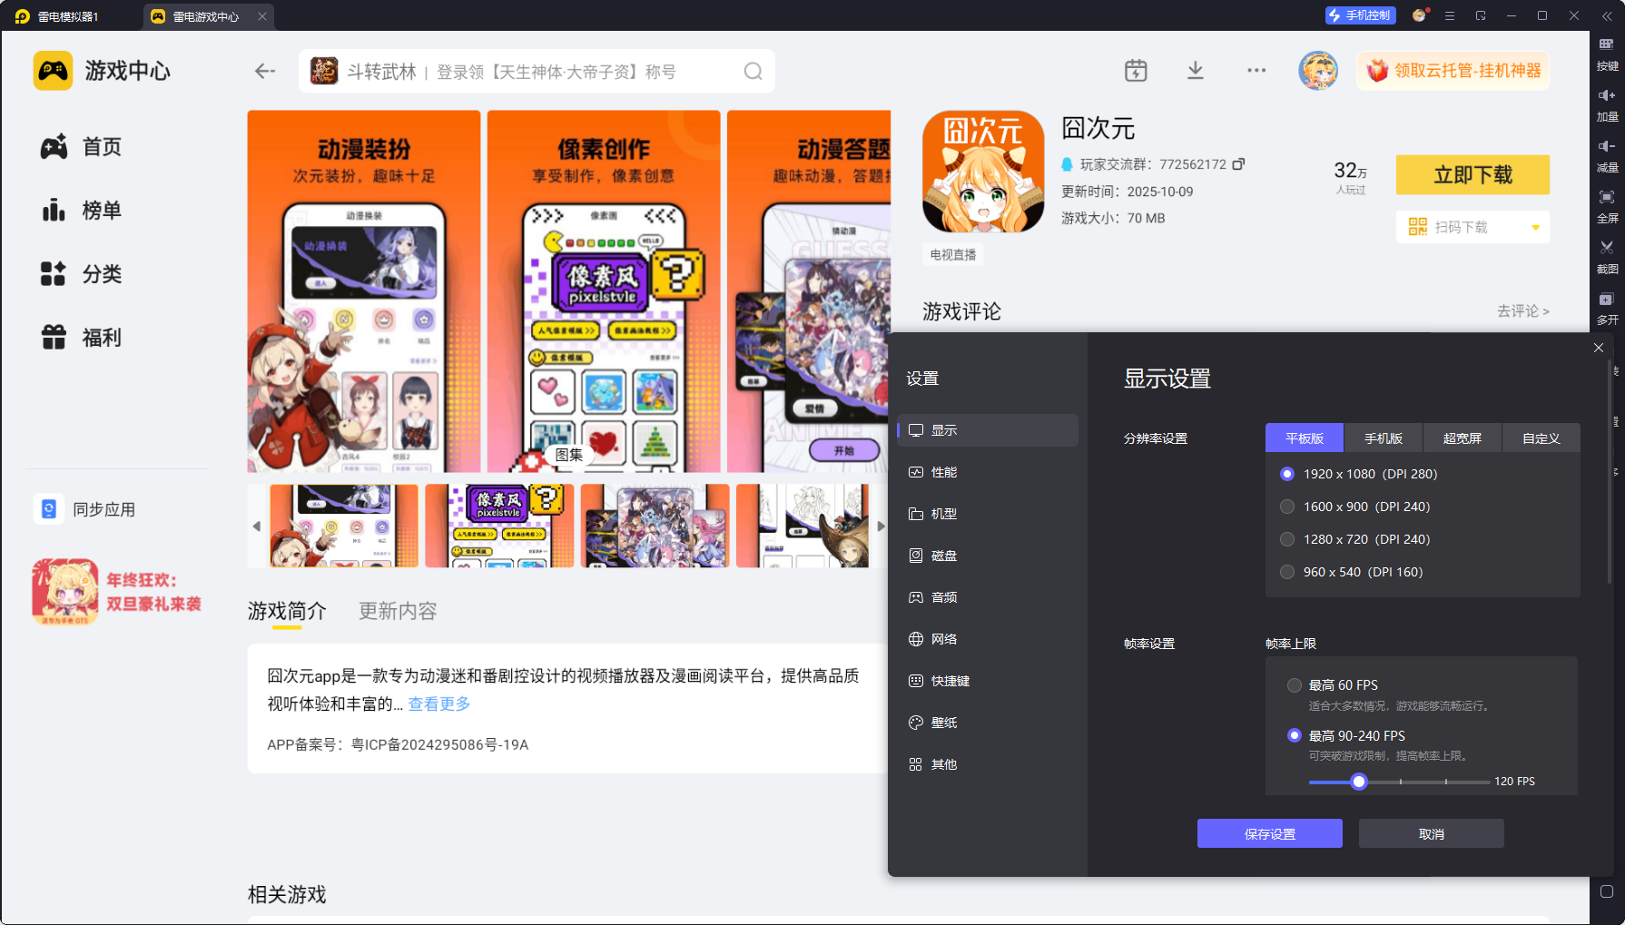1625x925 pixels.
Task: Click the search box with 斗转武林 text
Action: point(537,71)
